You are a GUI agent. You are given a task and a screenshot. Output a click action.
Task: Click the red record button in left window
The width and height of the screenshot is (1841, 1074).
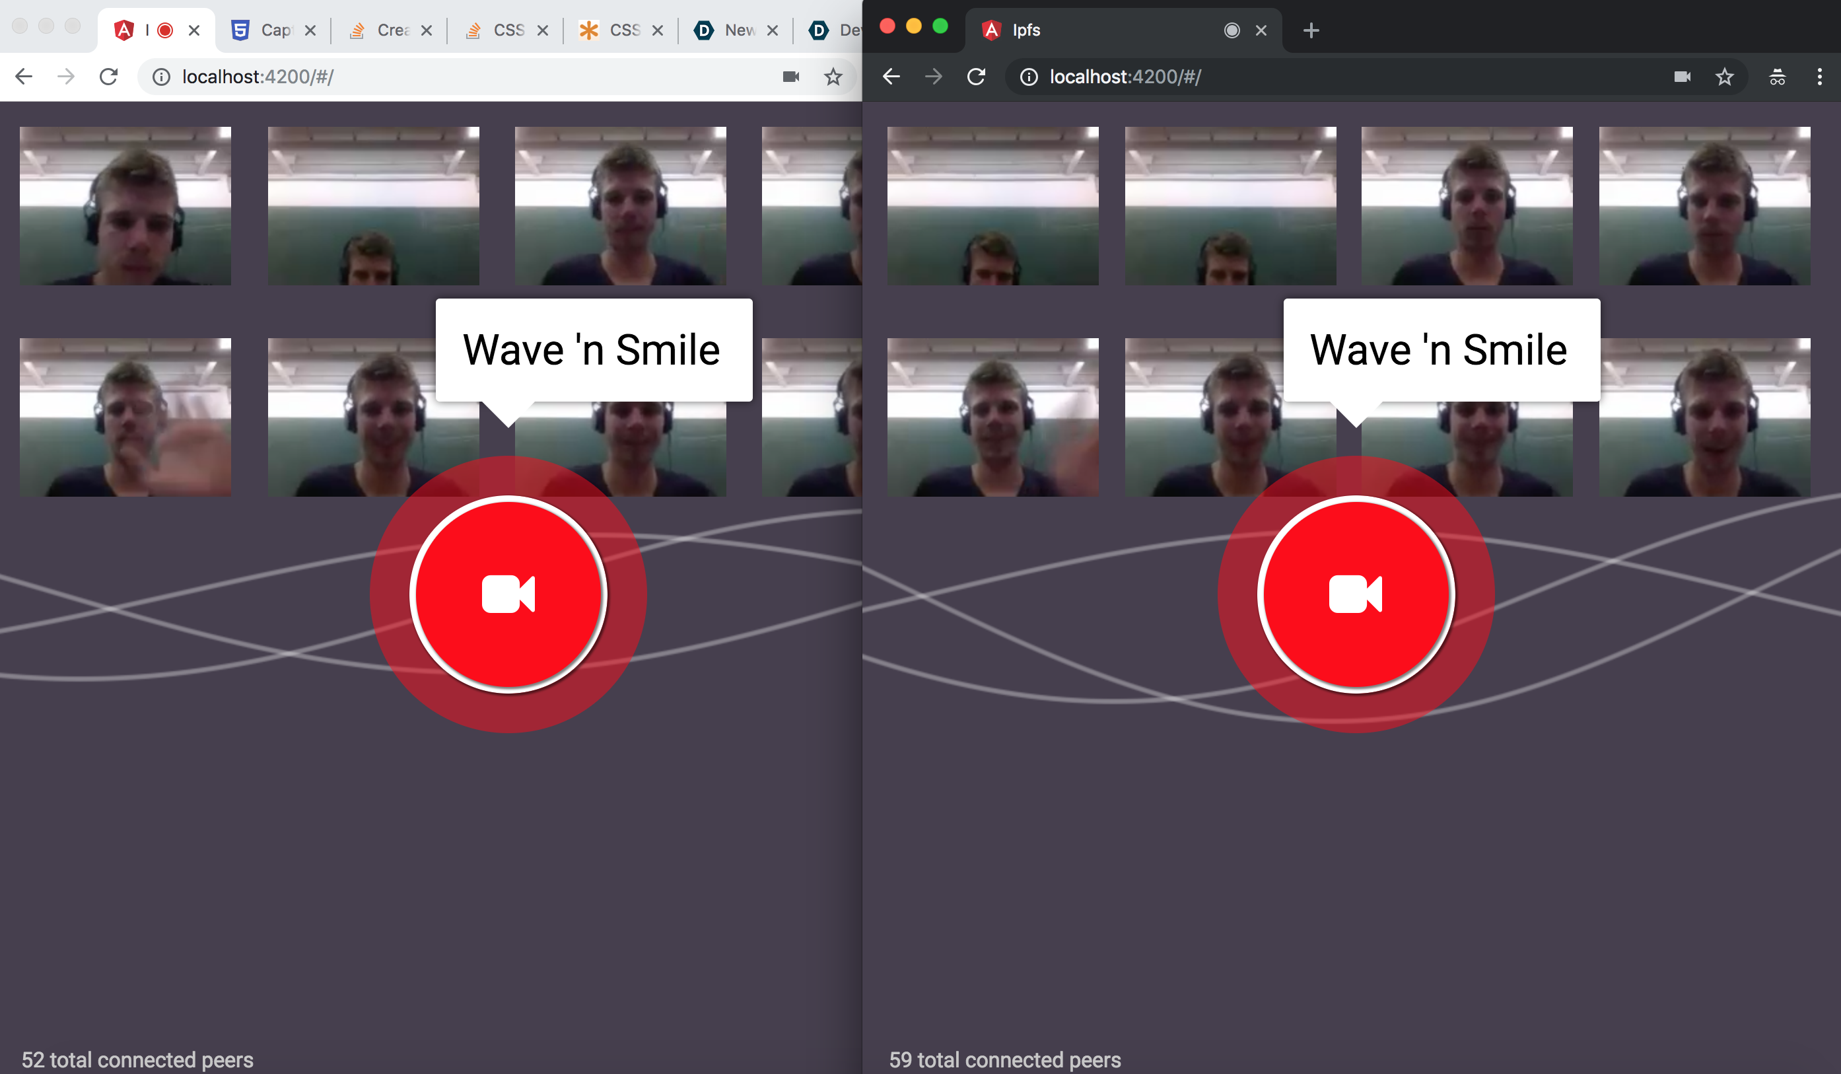point(508,594)
